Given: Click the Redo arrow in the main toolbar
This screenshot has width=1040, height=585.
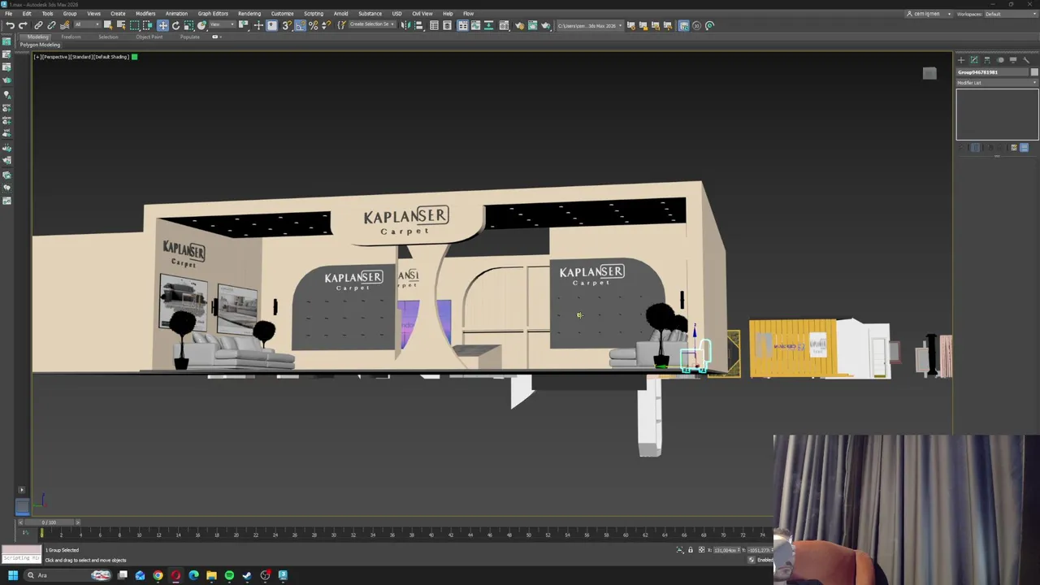Looking at the screenshot, I should pos(23,25).
